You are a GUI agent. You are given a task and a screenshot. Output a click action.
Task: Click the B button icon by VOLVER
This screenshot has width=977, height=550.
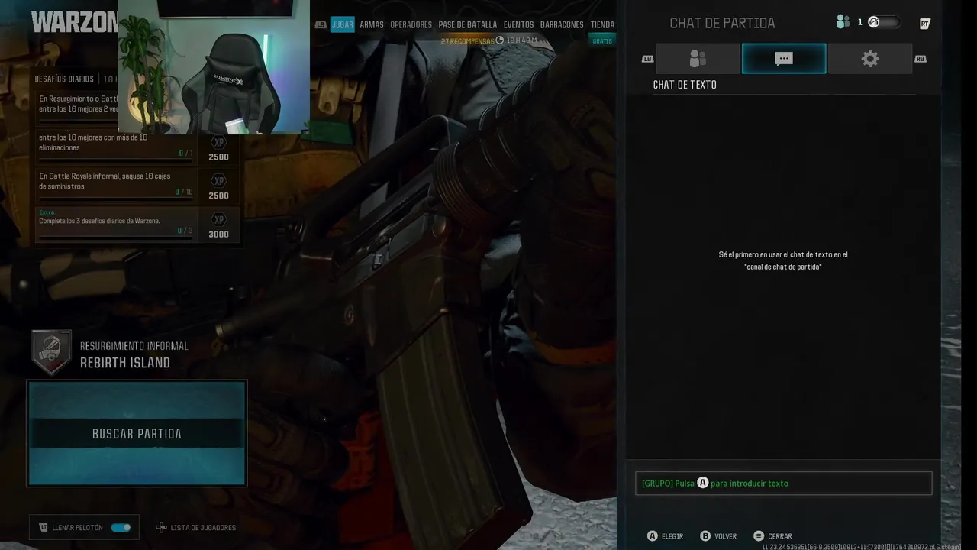705,536
